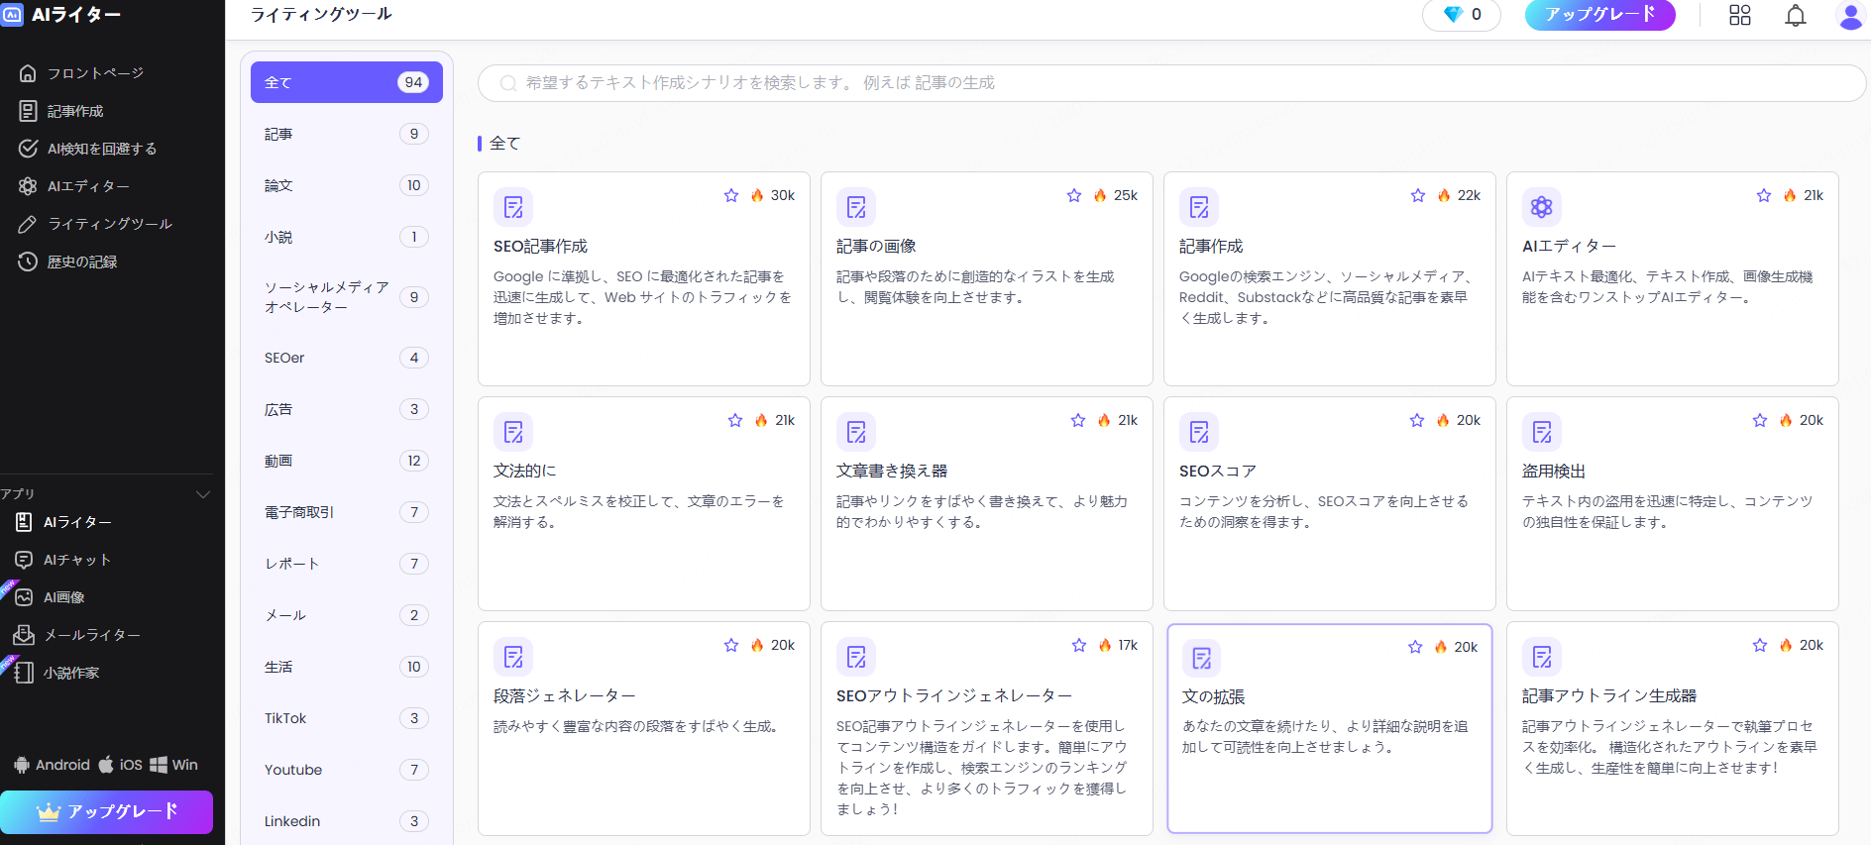Open 歴史の記録 clock icon

tap(28, 262)
